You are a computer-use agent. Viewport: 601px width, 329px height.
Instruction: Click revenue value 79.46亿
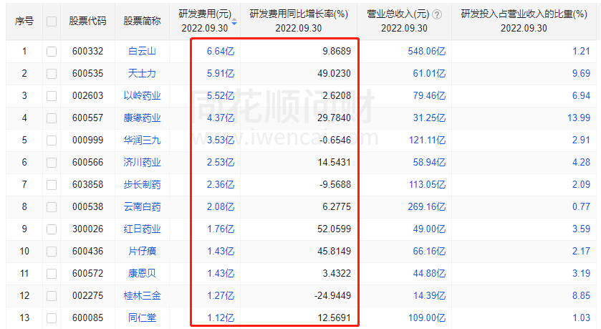[x=429, y=96]
